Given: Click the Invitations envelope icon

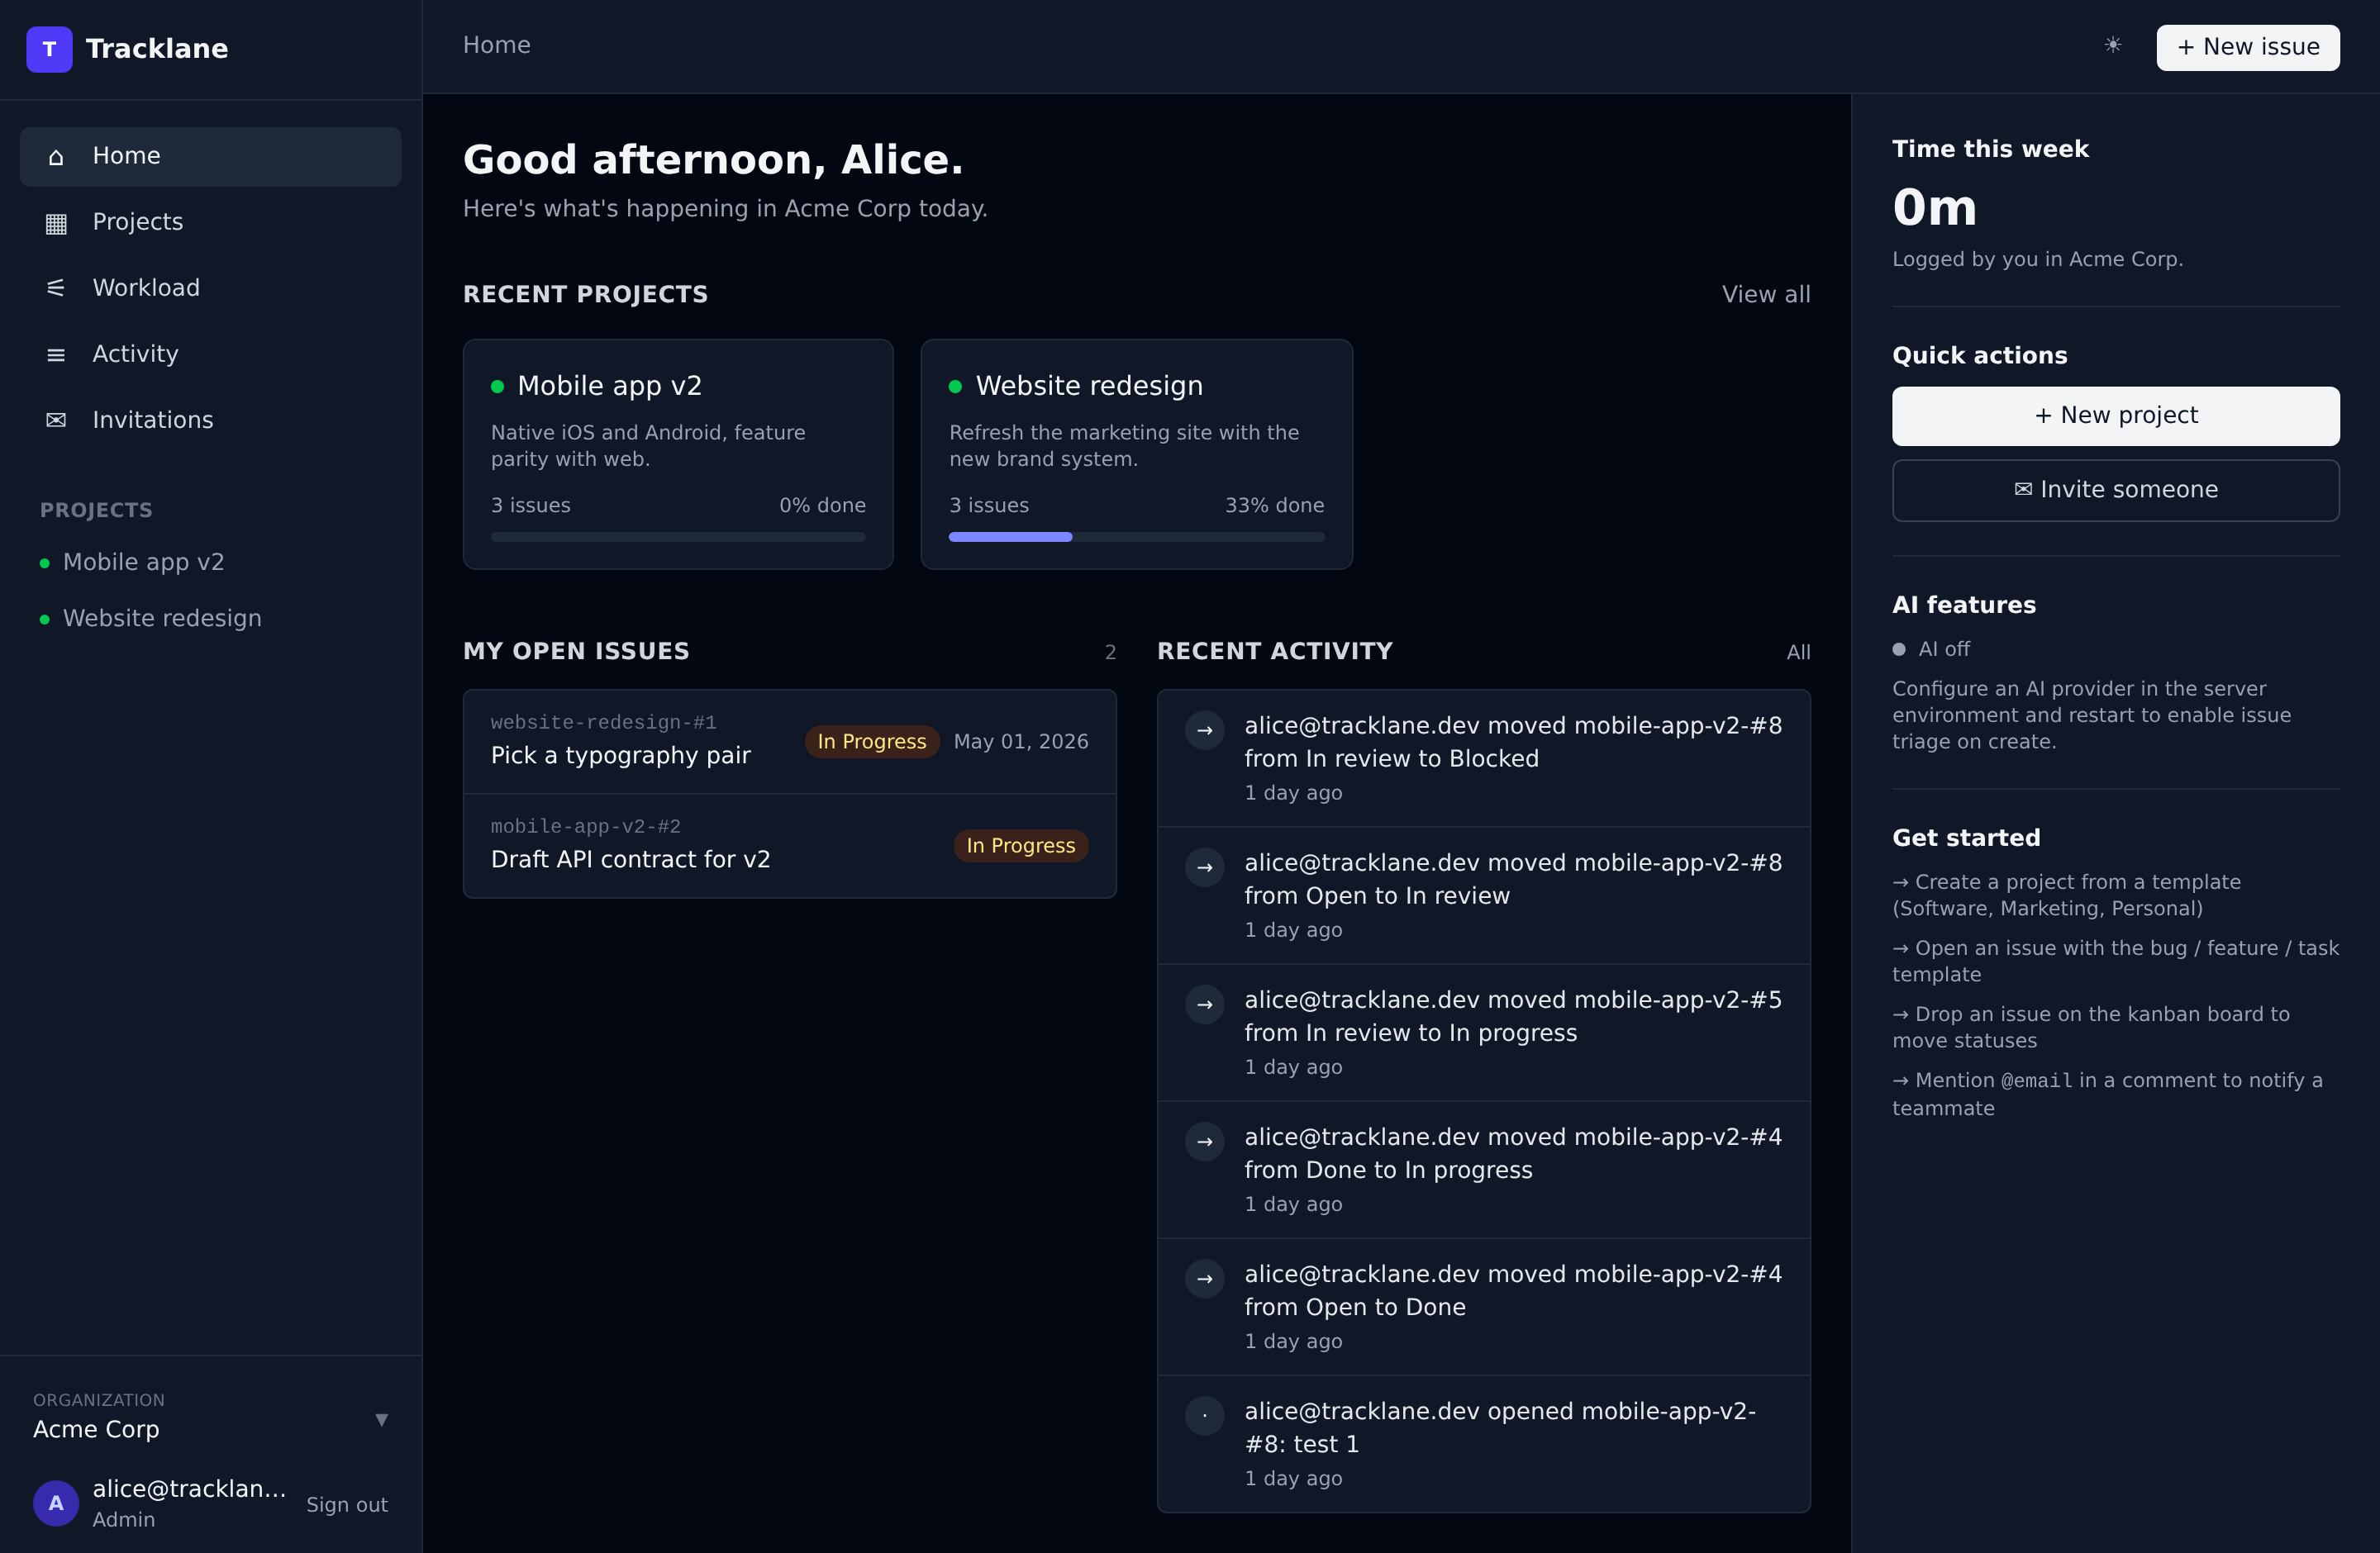Looking at the screenshot, I should click(56, 420).
